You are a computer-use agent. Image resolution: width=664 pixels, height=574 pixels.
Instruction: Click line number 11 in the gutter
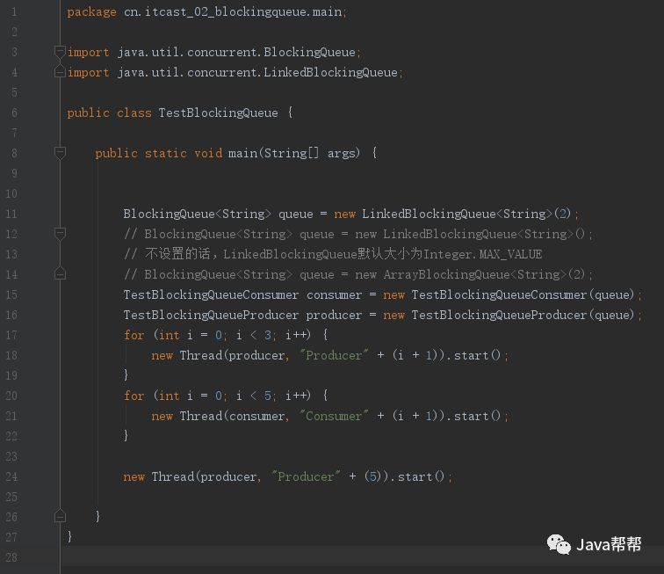[11, 214]
